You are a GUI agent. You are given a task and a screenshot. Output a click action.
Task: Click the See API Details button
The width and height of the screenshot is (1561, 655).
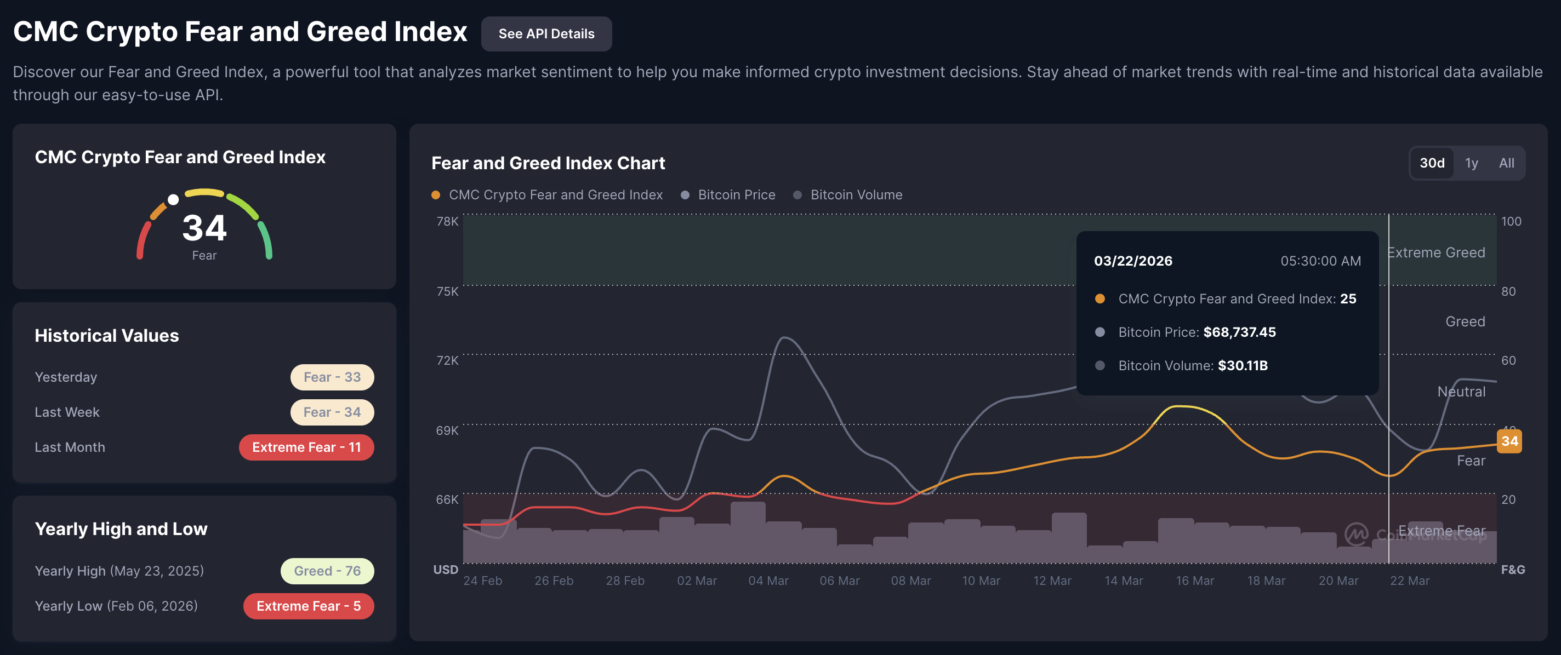[x=546, y=34]
